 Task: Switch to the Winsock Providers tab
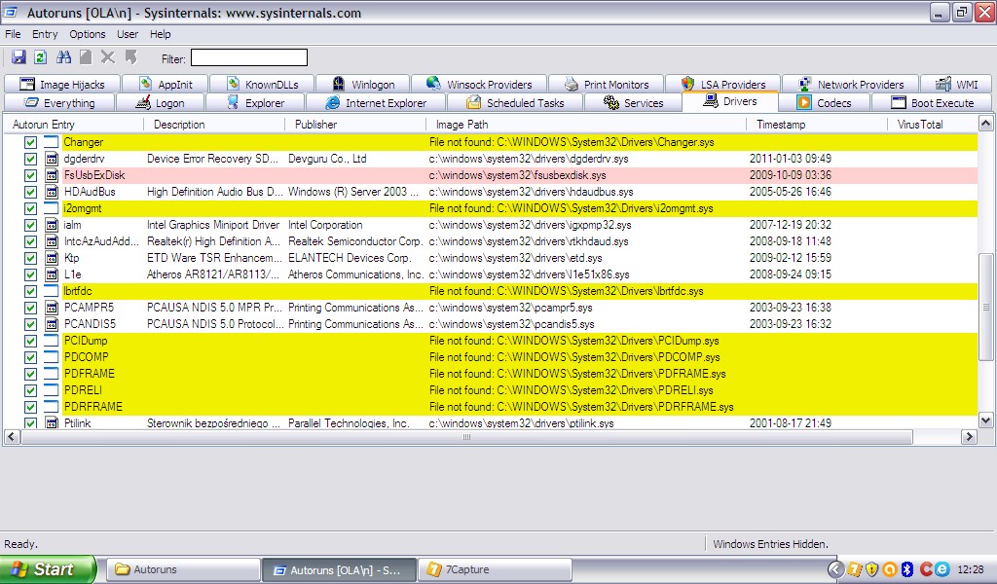tap(479, 85)
